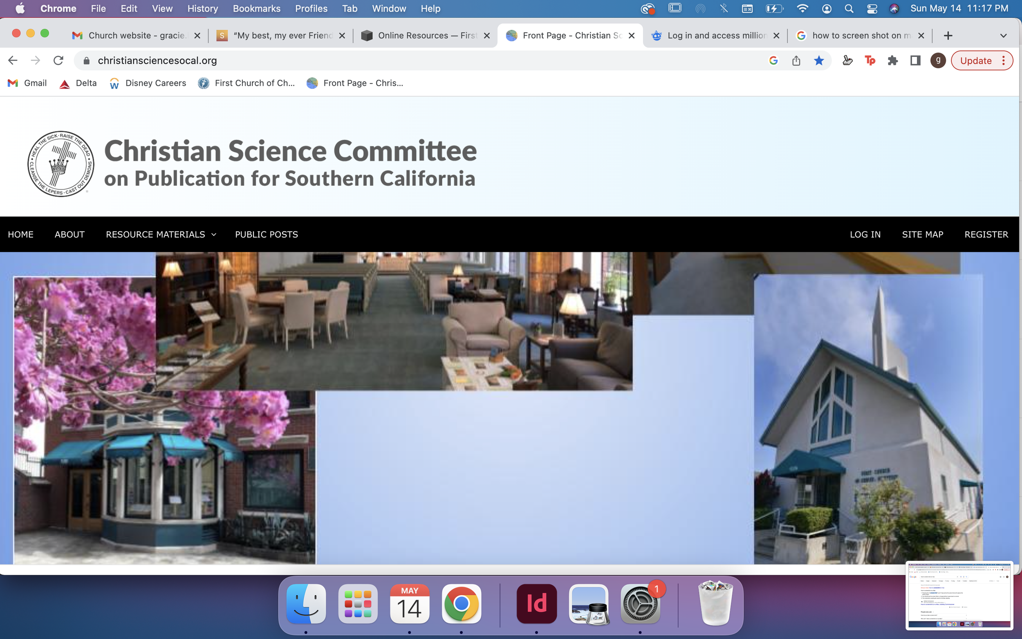Open the Bookmarks menu in menu bar

(256, 9)
